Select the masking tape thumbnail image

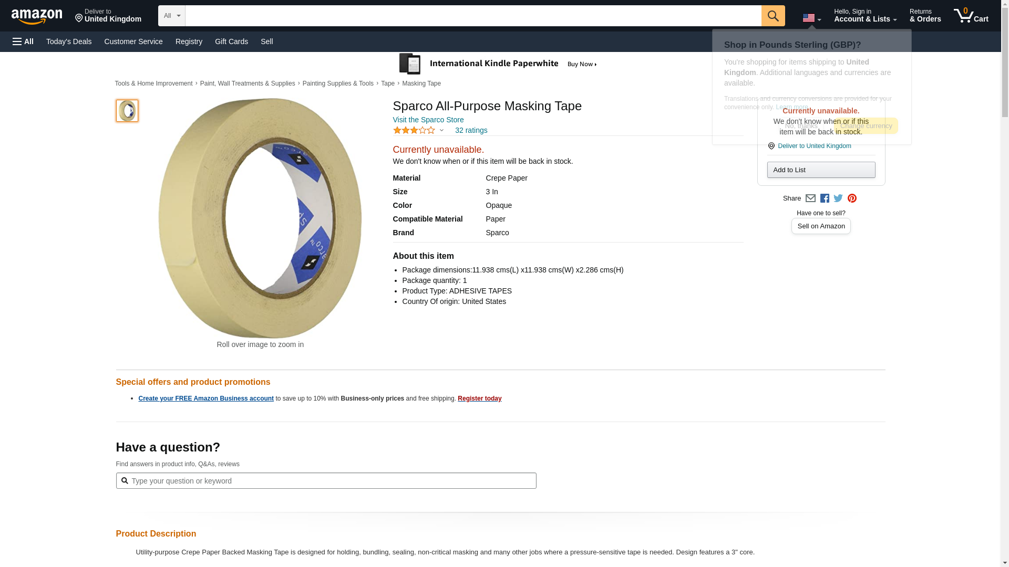127,111
